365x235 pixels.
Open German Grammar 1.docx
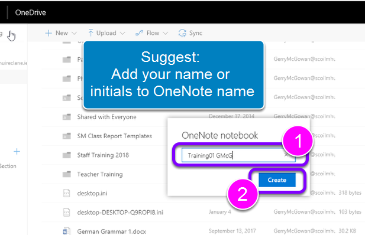tap(111, 231)
